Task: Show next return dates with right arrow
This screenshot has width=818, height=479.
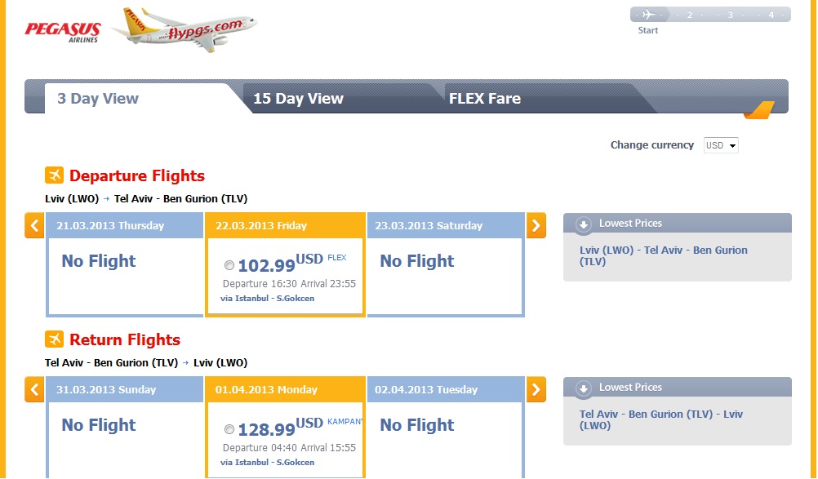Action: 536,390
